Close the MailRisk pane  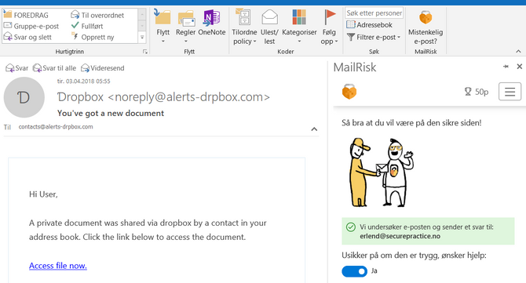tap(519, 67)
